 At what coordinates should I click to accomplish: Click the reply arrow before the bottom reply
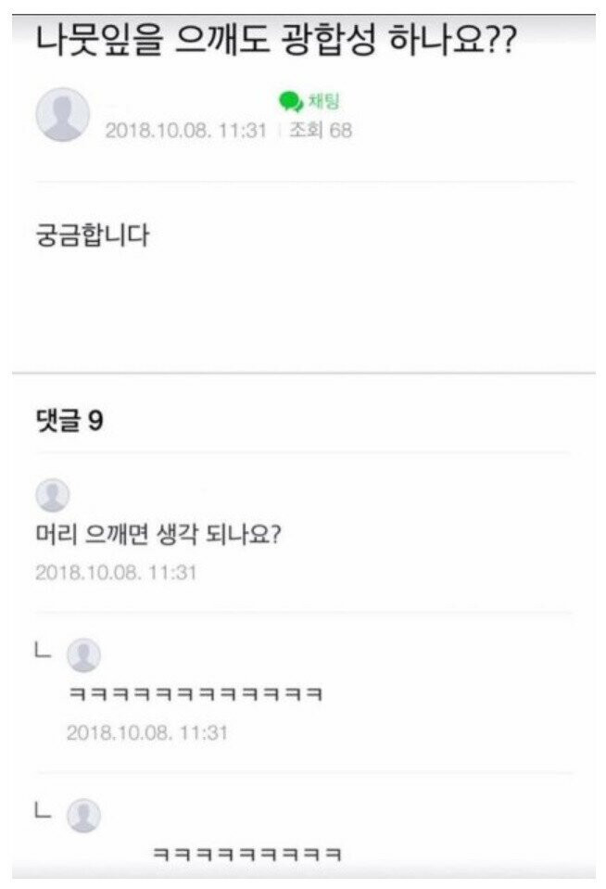point(41,810)
